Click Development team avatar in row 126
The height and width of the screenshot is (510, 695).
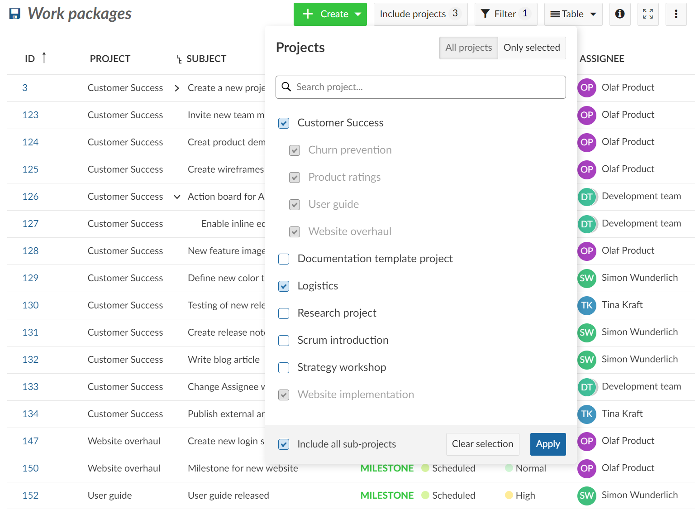pyautogui.click(x=586, y=197)
